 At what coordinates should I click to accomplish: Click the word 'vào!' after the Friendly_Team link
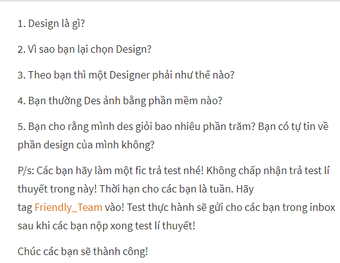(115, 207)
